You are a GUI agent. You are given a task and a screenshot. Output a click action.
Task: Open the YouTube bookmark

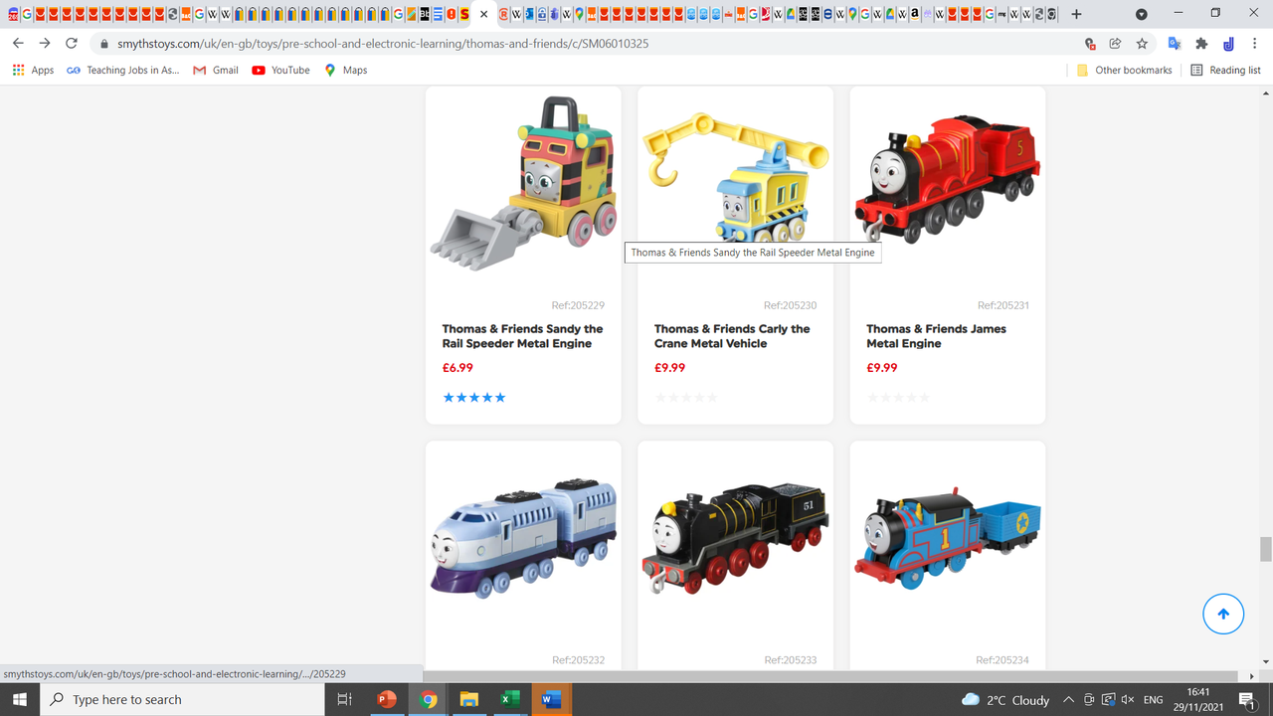280,71
